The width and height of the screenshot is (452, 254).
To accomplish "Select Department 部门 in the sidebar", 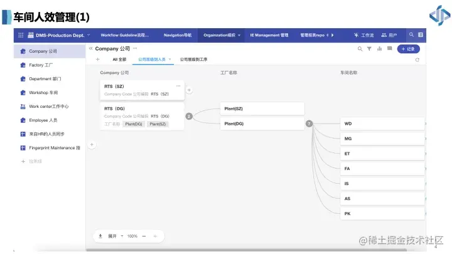I will (x=50, y=79).
